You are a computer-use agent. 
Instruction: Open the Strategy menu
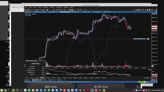46,7
